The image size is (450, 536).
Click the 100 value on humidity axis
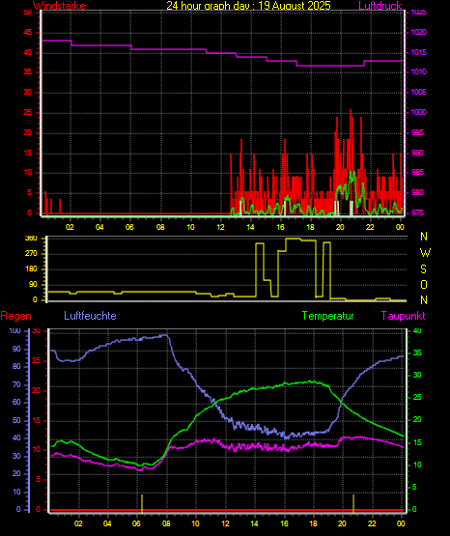point(15,331)
